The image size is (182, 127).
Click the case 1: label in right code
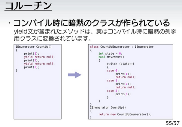[111, 81]
